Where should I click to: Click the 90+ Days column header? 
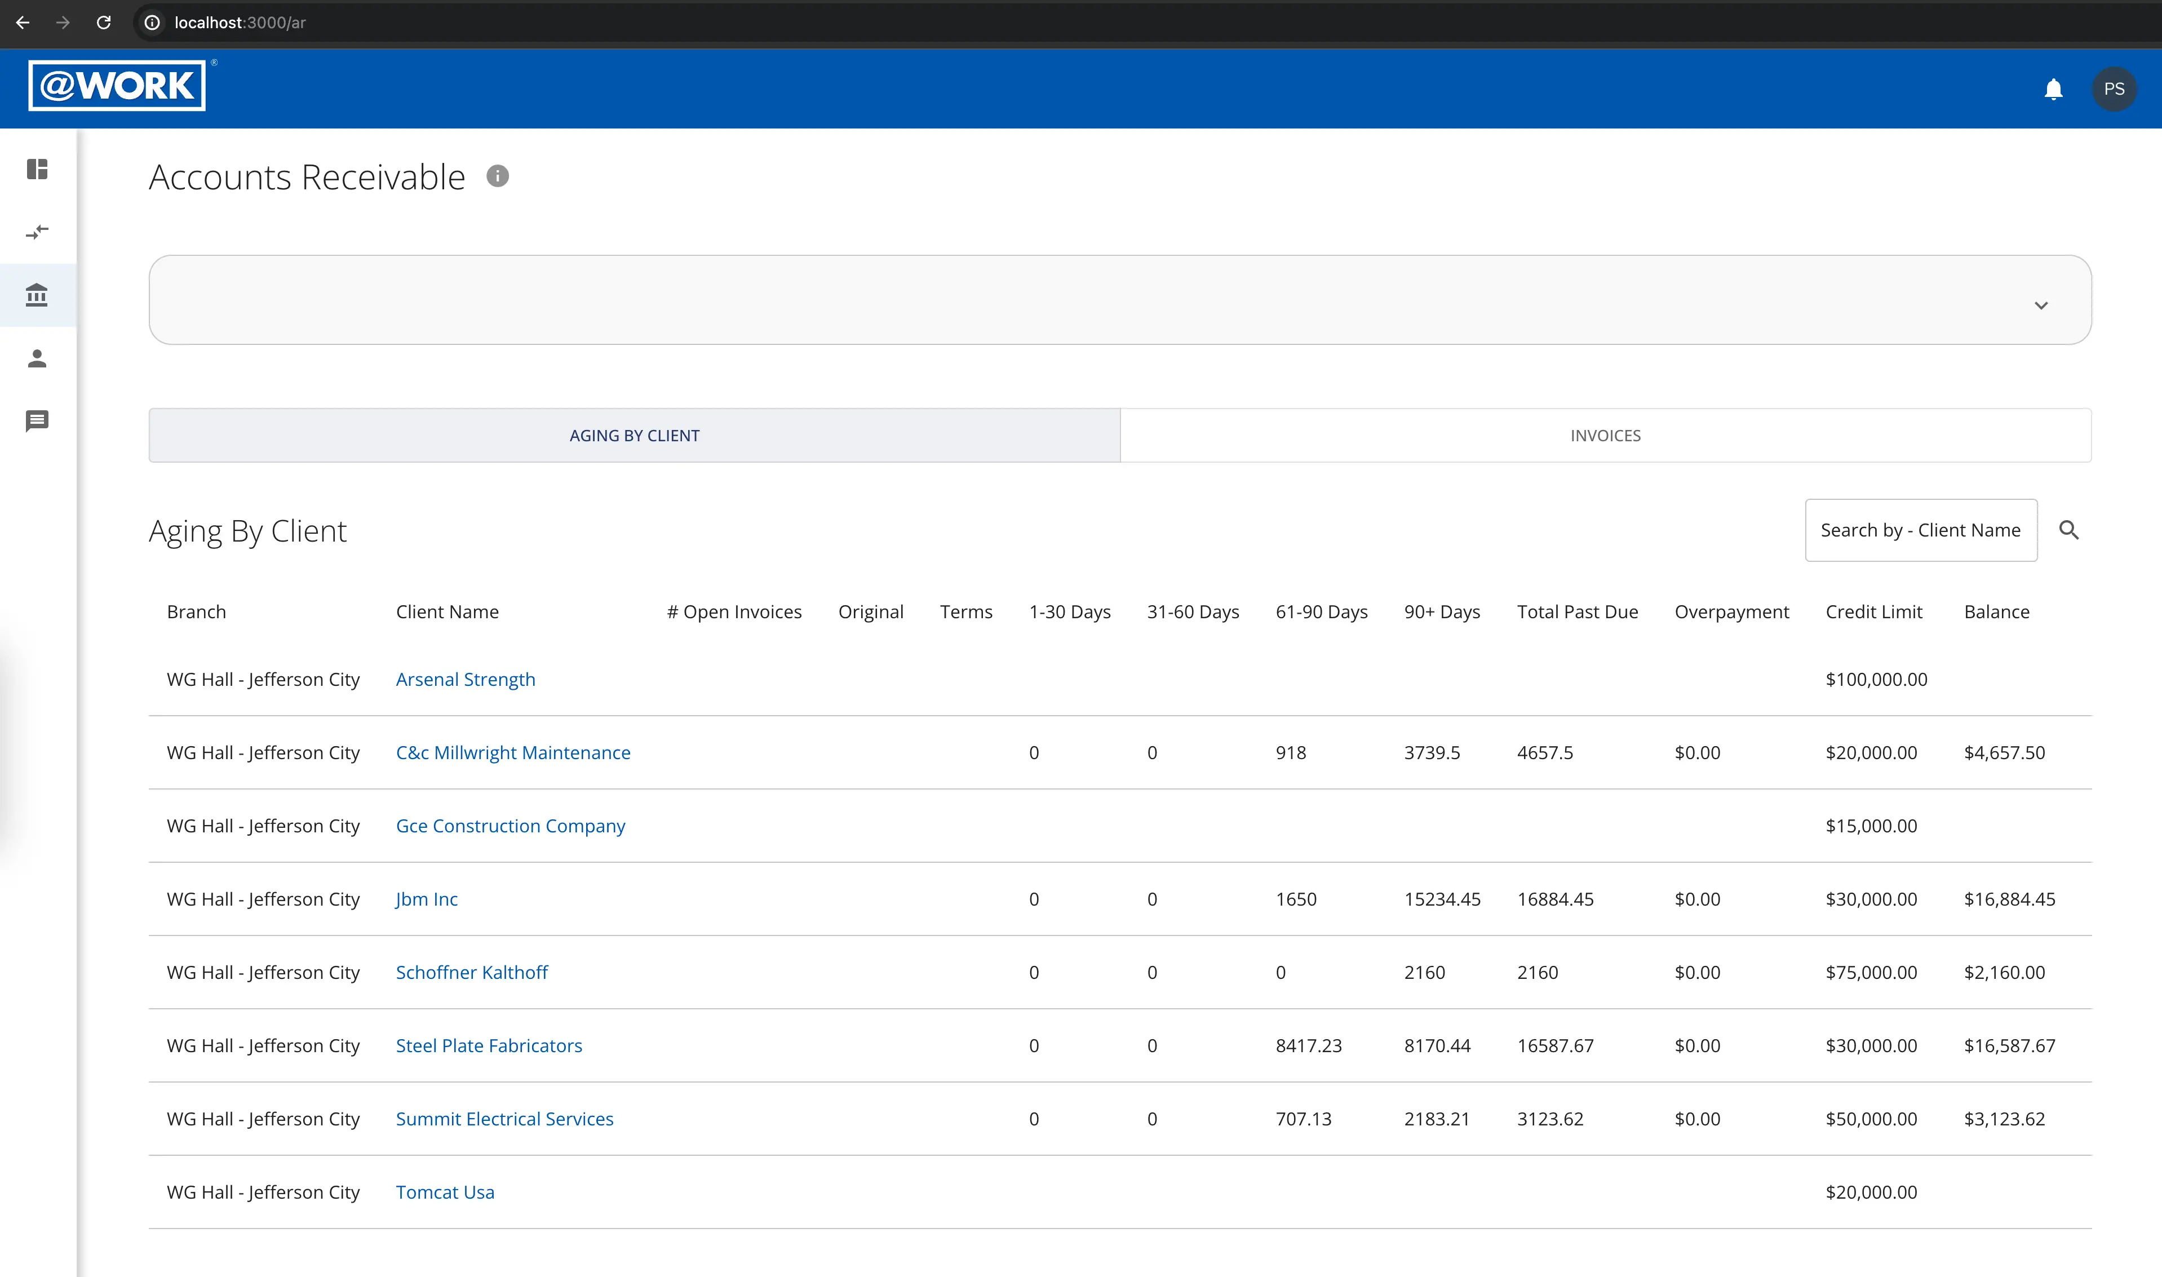tap(1442, 612)
